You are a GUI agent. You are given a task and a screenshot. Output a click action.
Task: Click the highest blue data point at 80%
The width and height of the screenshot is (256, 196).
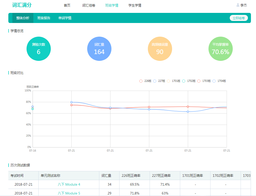pyautogui.click(x=71, y=102)
